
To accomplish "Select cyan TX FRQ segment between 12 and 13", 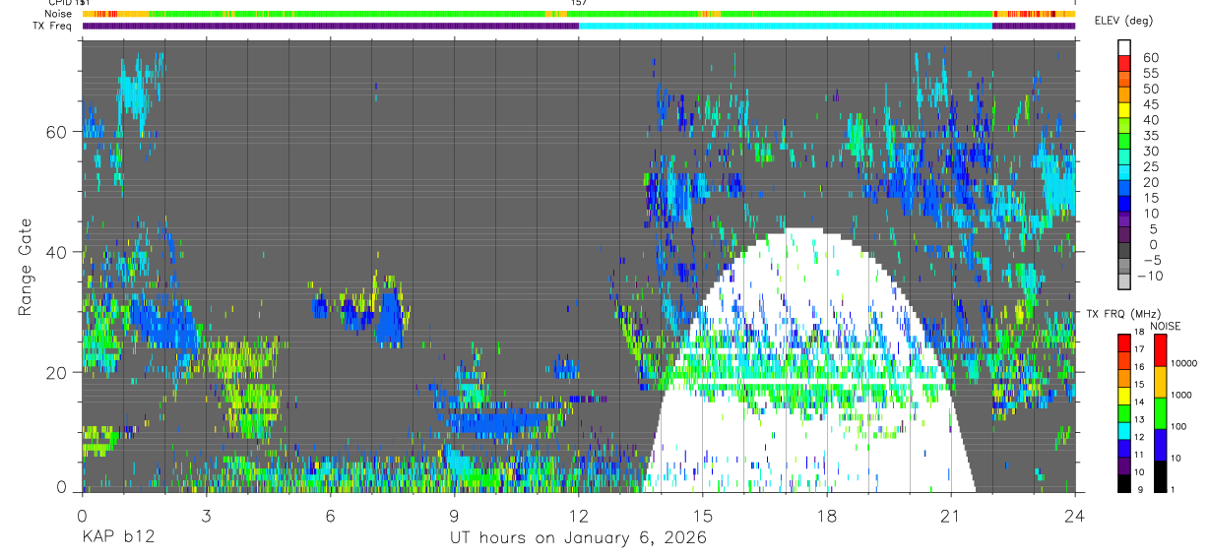I will tap(1125, 429).
